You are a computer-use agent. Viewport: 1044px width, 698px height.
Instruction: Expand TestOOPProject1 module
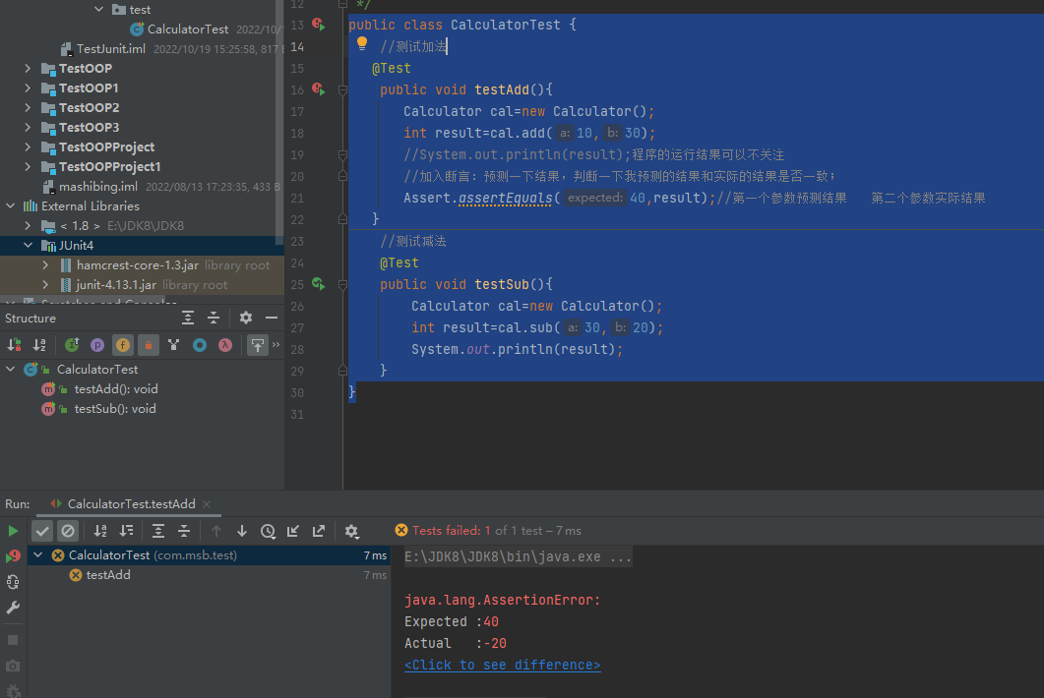pos(28,166)
